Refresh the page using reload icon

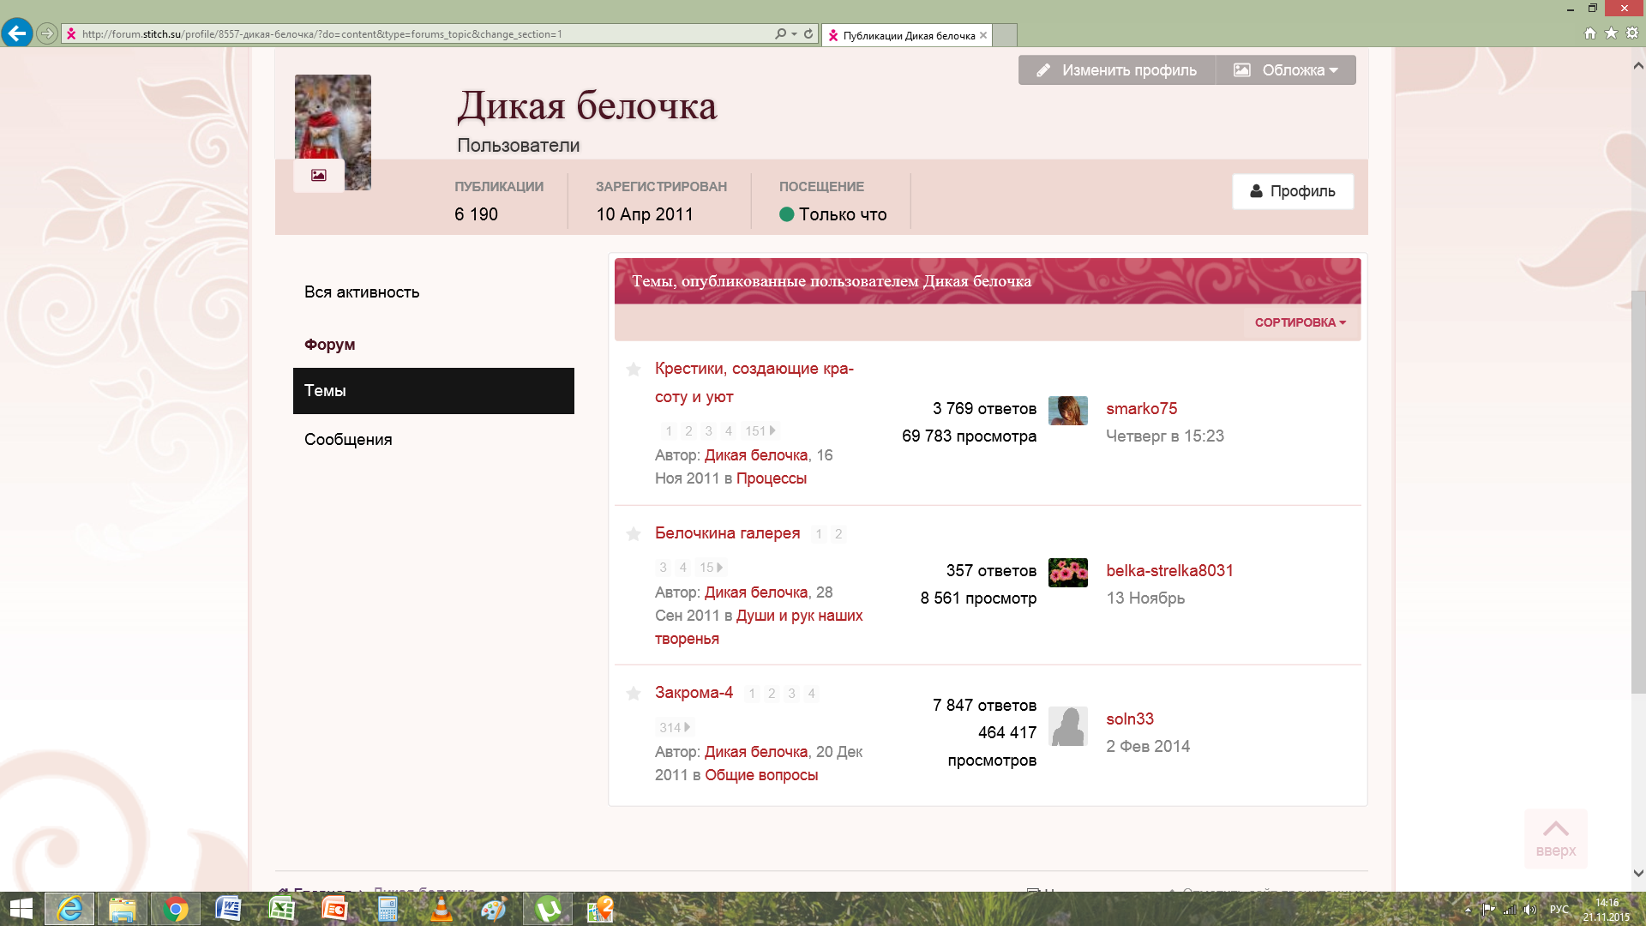(x=808, y=34)
